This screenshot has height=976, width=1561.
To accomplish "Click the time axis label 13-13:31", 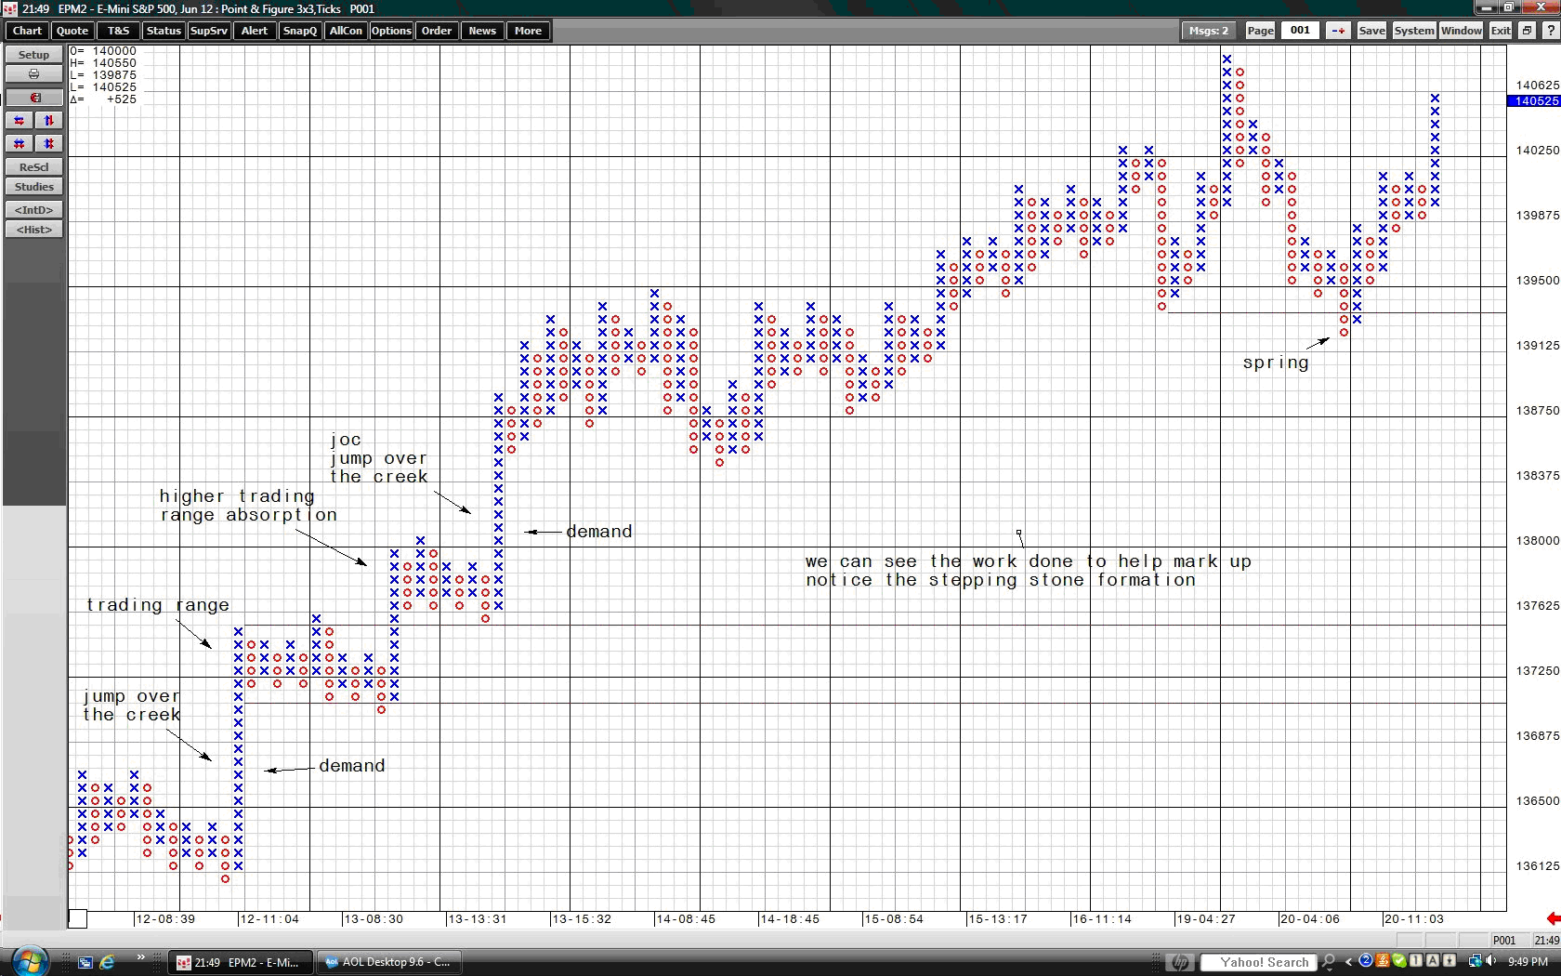I will coord(477,919).
